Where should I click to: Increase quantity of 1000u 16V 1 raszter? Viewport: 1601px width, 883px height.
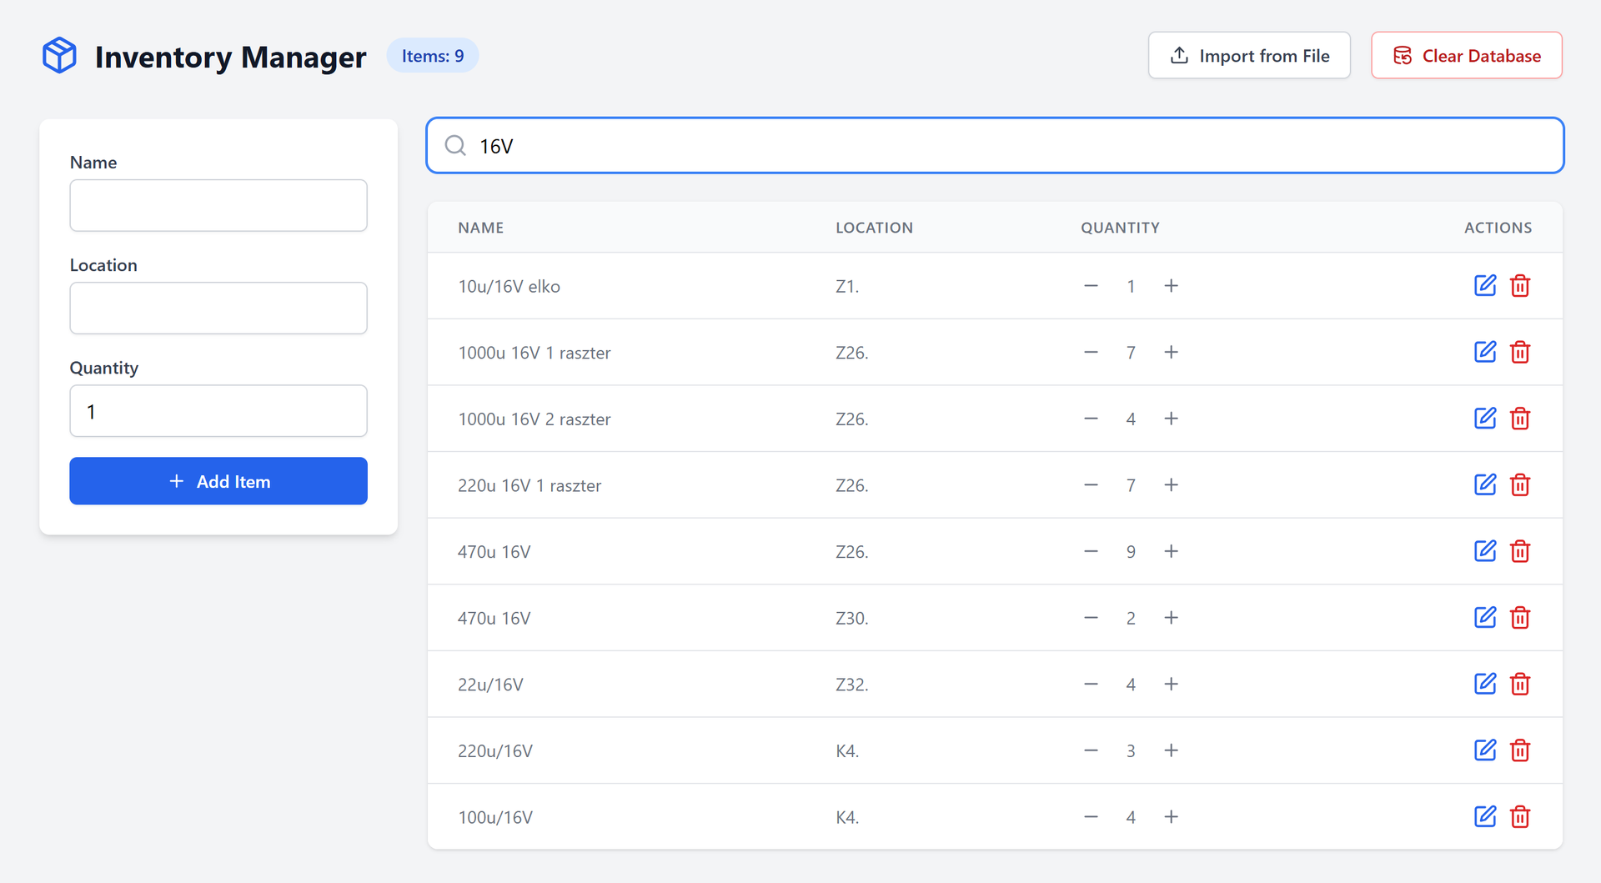(1171, 352)
